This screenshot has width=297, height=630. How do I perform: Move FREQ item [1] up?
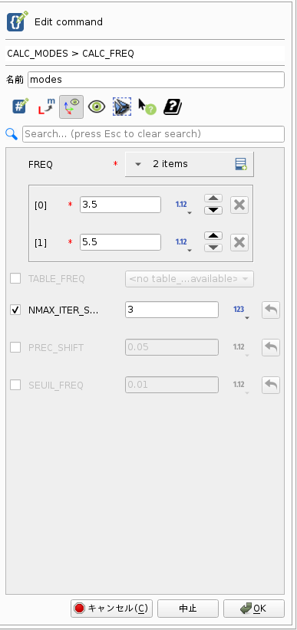pos(213,236)
